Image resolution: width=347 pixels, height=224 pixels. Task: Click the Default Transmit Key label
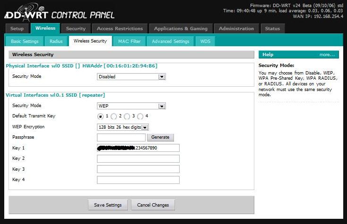point(34,116)
